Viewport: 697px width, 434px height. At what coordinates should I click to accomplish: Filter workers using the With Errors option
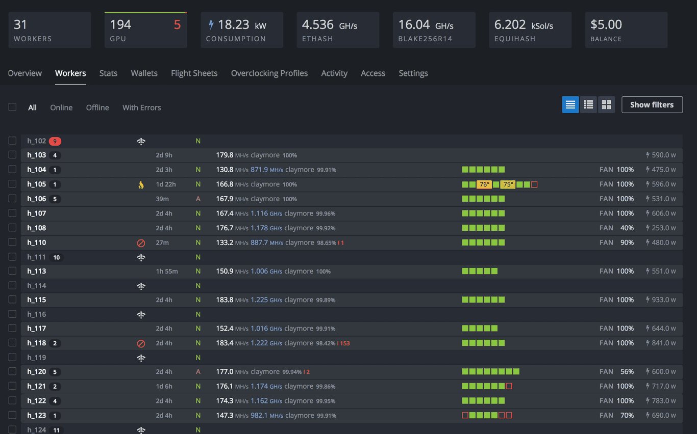coord(141,107)
